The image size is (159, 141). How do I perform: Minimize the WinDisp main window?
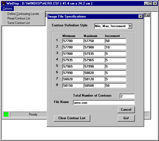click(146, 3)
